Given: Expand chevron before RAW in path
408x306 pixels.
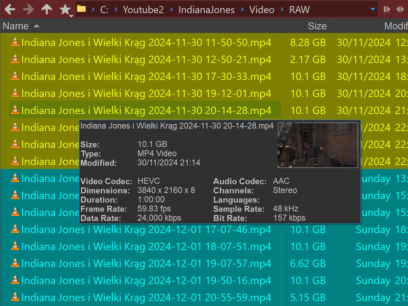Looking at the screenshot, I should pos(282,10).
